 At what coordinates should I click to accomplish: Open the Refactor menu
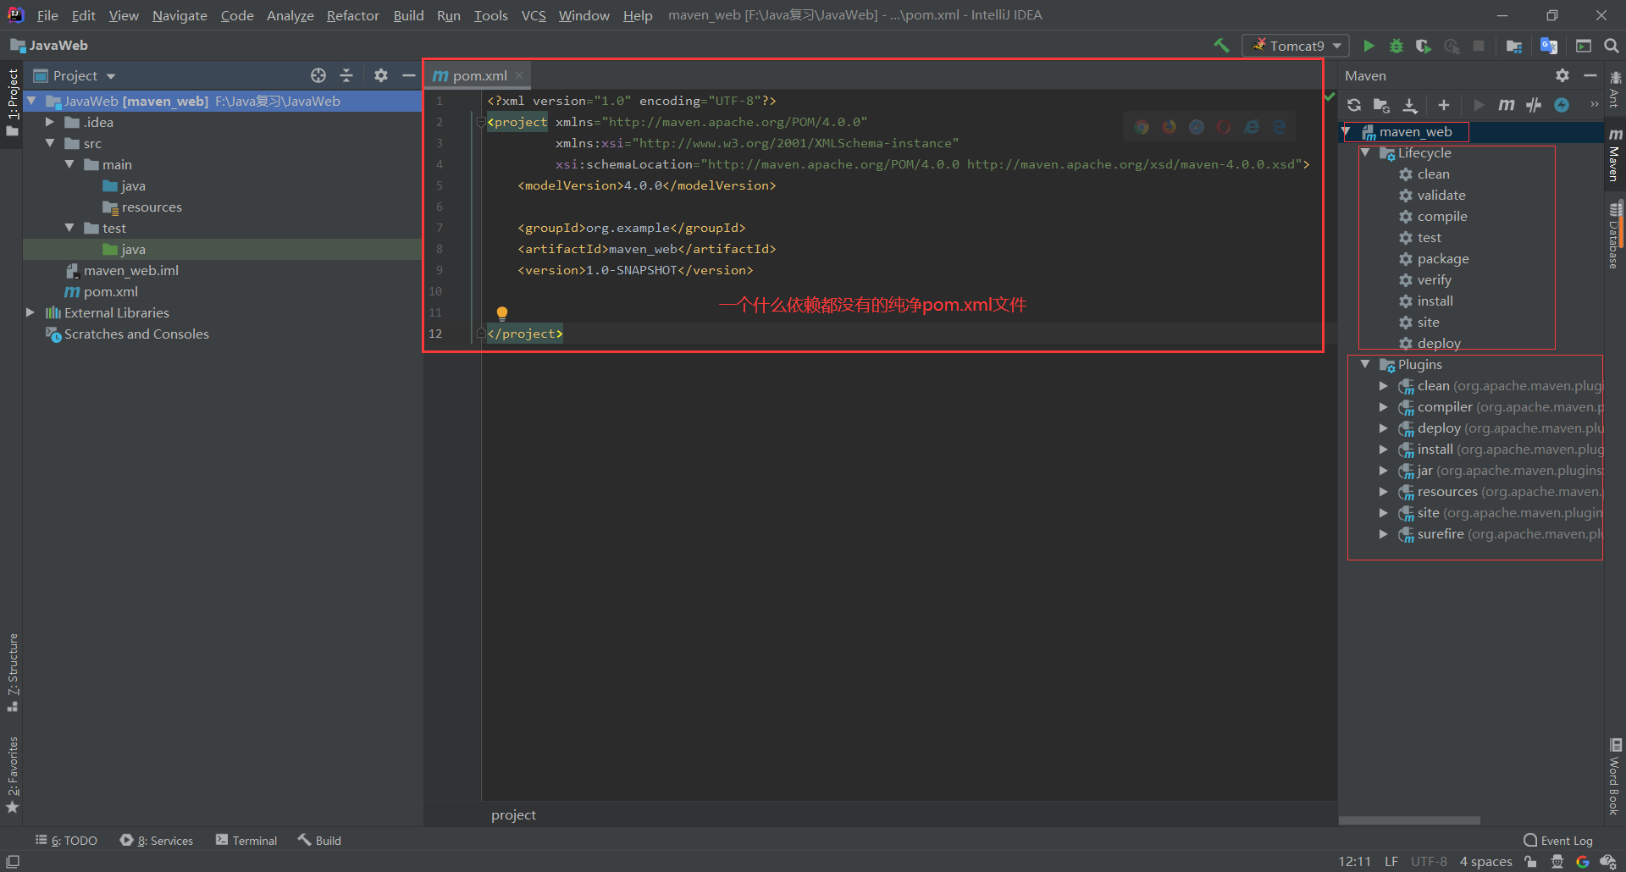(352, 15)
